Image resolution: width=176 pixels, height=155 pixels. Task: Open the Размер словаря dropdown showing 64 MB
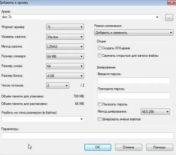click(x=65, y=56)
